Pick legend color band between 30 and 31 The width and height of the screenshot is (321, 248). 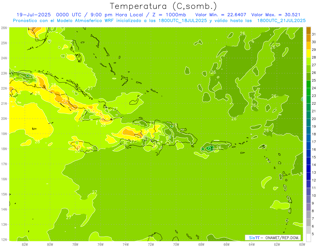tap(308, 39)
